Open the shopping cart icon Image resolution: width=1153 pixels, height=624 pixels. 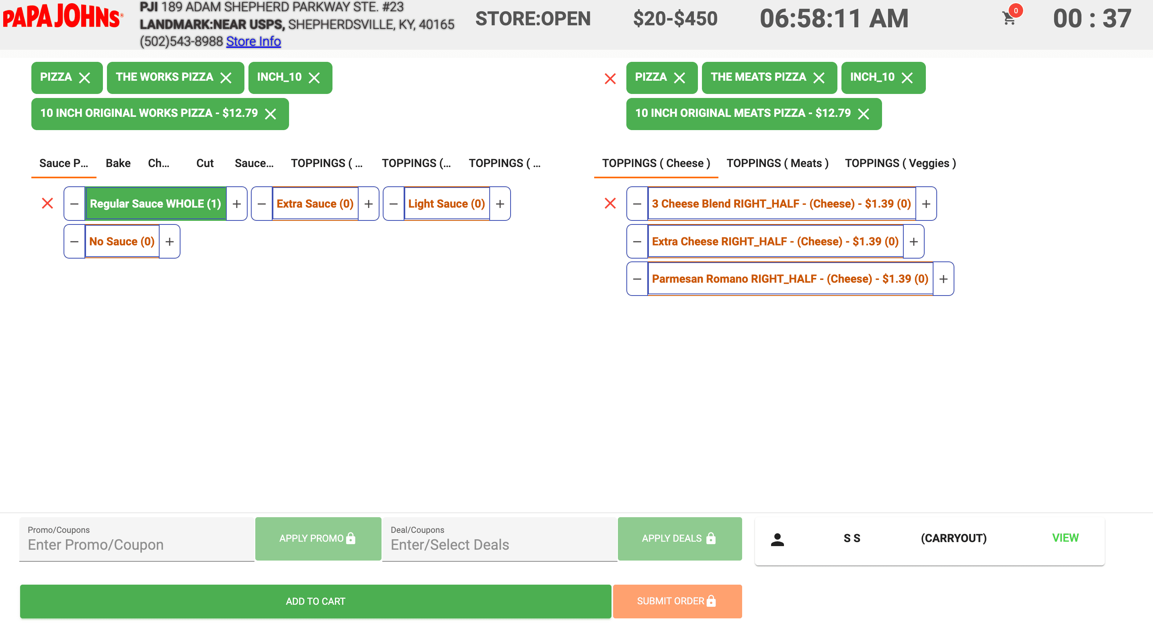coord(1009,18)
